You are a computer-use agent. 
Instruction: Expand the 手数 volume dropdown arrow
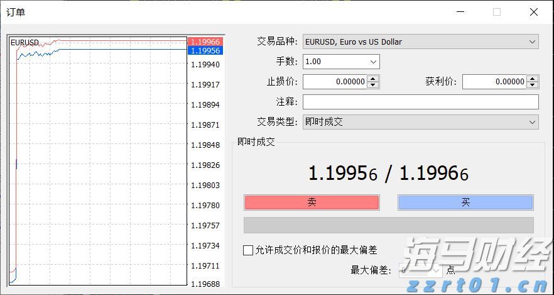pos(374,62)
